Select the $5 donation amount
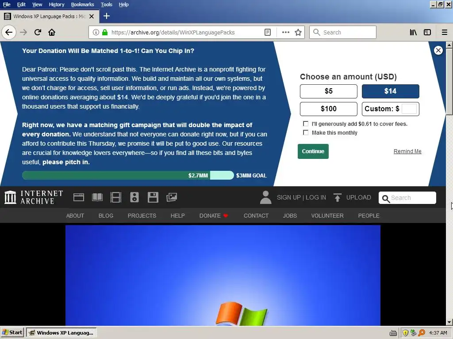The height and width of the screenshot is (339, 453). pyautogui.click(x=329, y=91)
